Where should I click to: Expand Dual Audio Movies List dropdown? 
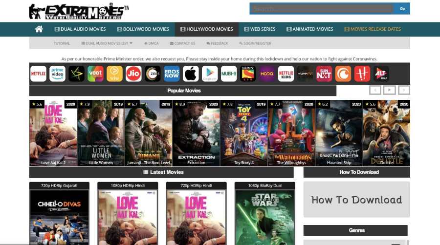107,43
